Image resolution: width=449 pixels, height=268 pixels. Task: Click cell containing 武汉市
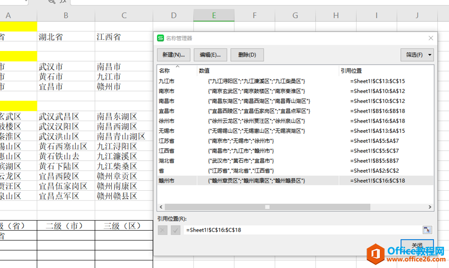[x=66, y=67]
